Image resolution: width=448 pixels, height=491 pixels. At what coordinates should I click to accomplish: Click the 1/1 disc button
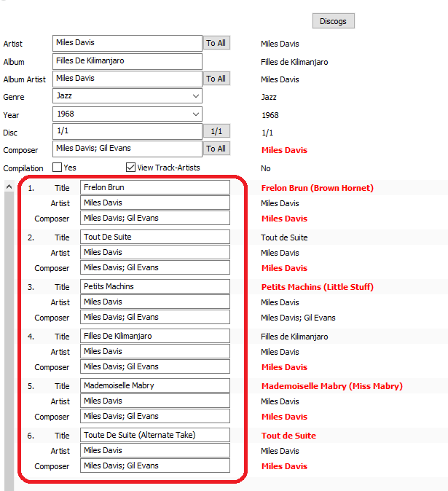pos(216,131)
